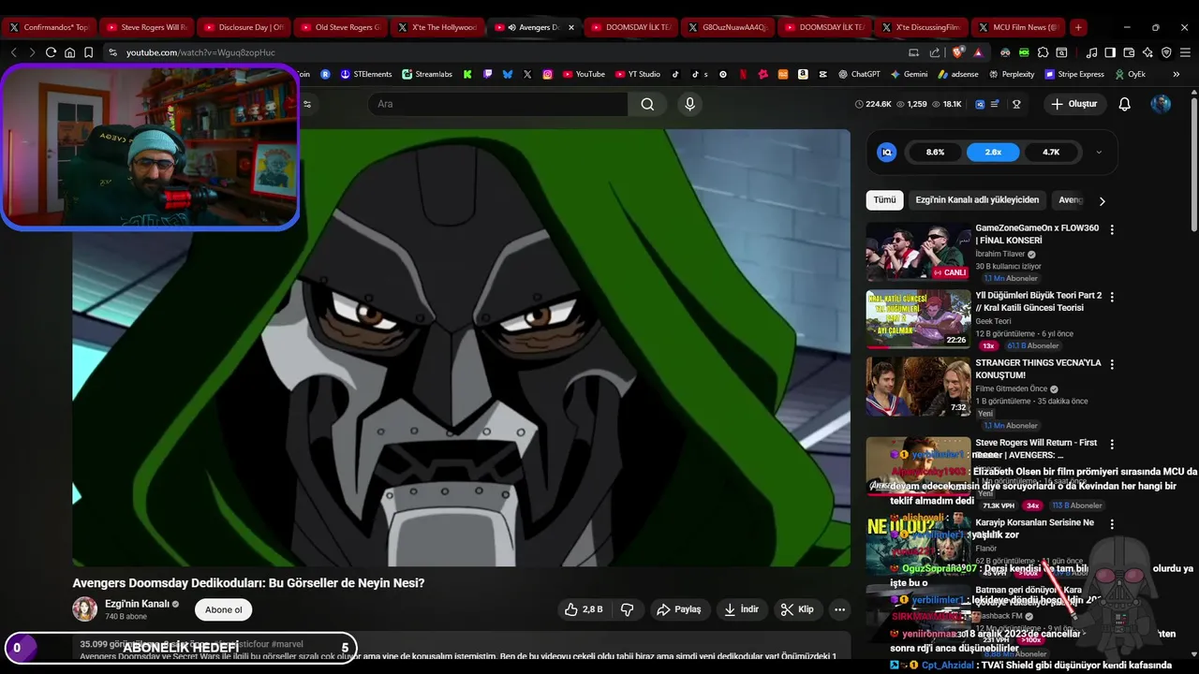Open the Twitch bookmark icon
The height and width of the screenshot is (674, 1199).
tap(488, 74)
